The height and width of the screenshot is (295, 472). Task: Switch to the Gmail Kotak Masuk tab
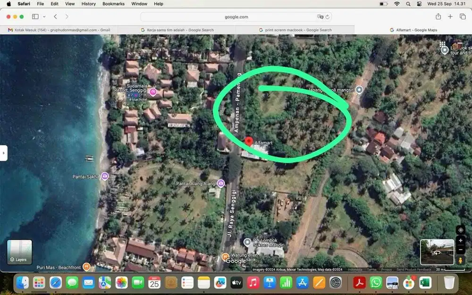[59, 29]
